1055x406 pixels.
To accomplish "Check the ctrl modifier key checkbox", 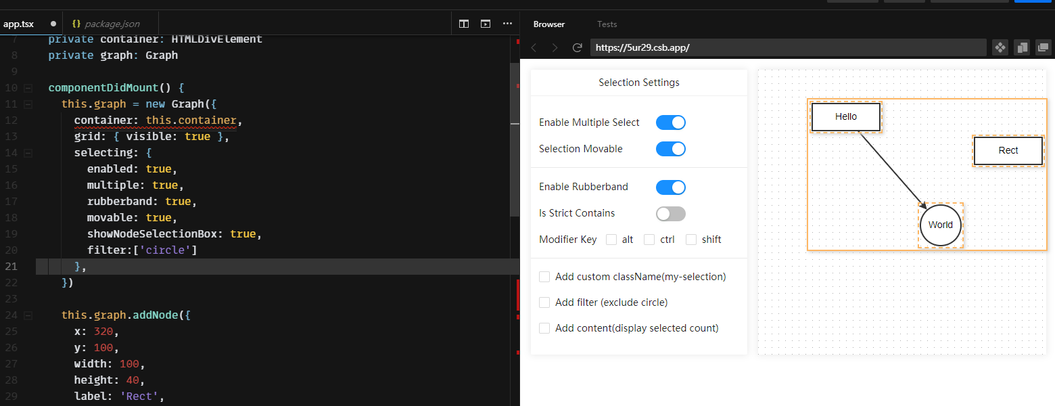I will tap(649, 239).
